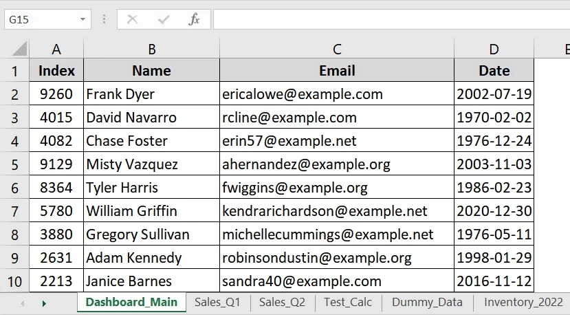Select the Tyler Harris cell

click(151, 187)
